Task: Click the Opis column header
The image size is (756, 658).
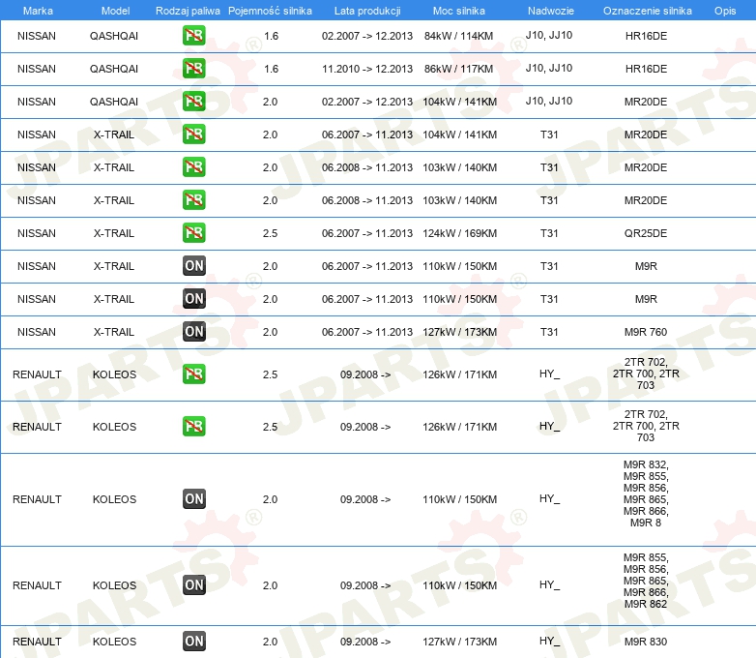Action: (x=725, y=11)
